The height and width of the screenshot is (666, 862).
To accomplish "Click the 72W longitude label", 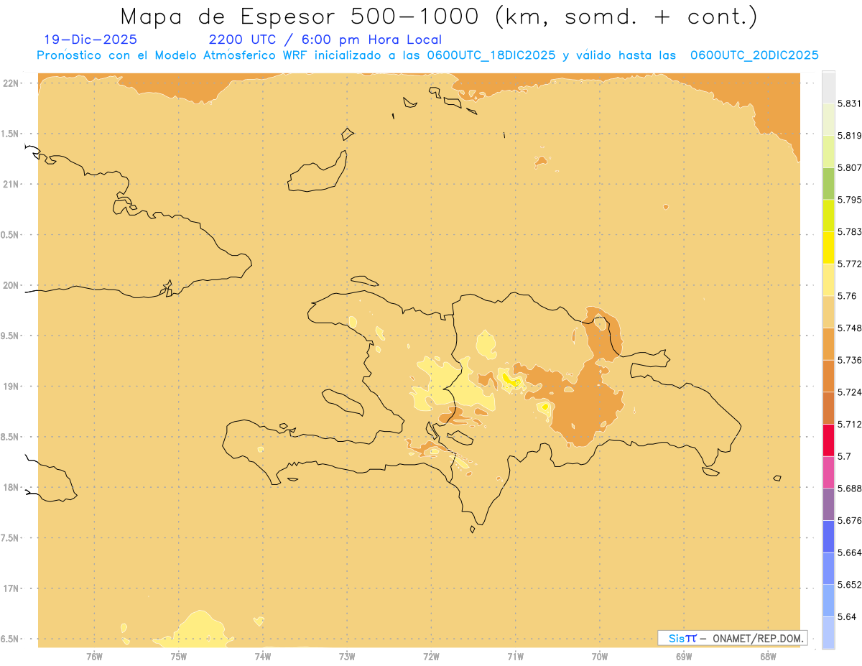I will tap(431, 657).
